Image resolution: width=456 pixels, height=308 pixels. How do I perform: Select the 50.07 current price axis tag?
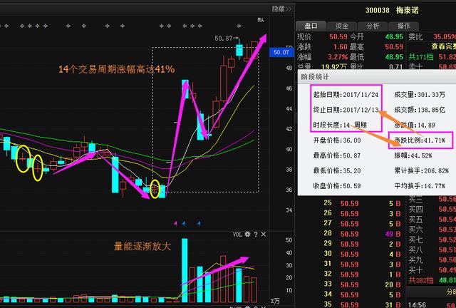click(x=281, y=52)
